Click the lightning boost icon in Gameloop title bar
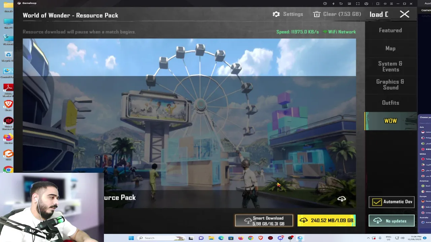 [x=333, y=4]
